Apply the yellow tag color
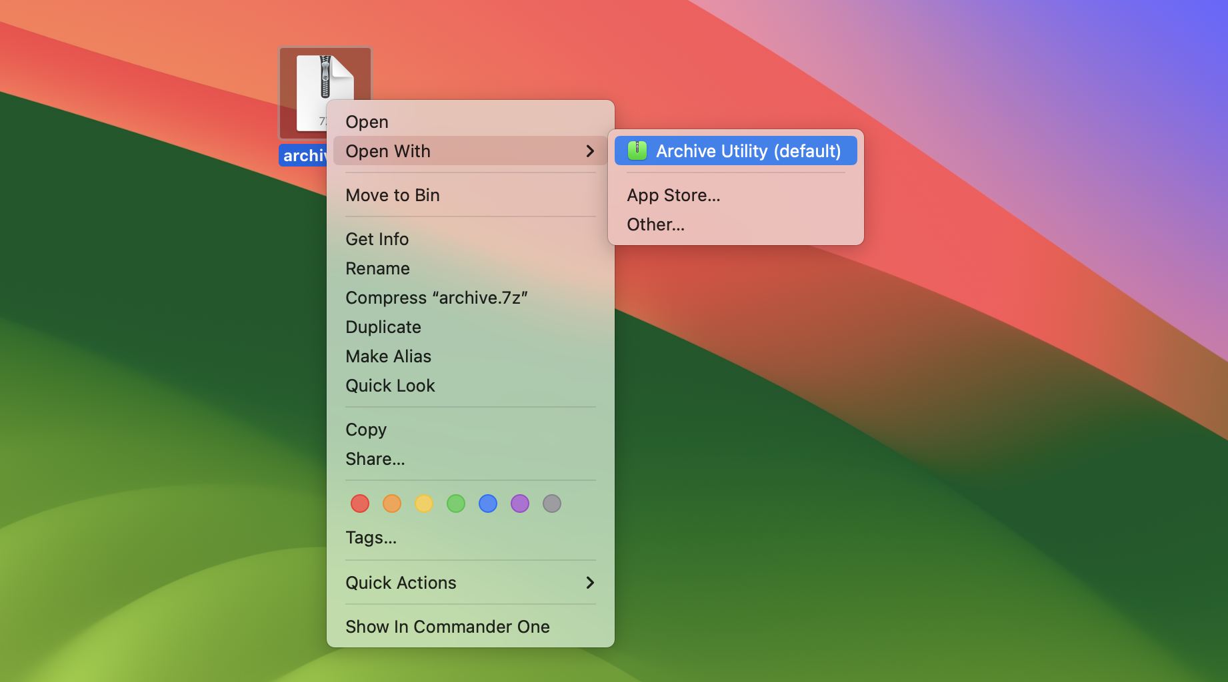Screen dimensions: 1228x682 click(424, 504)
